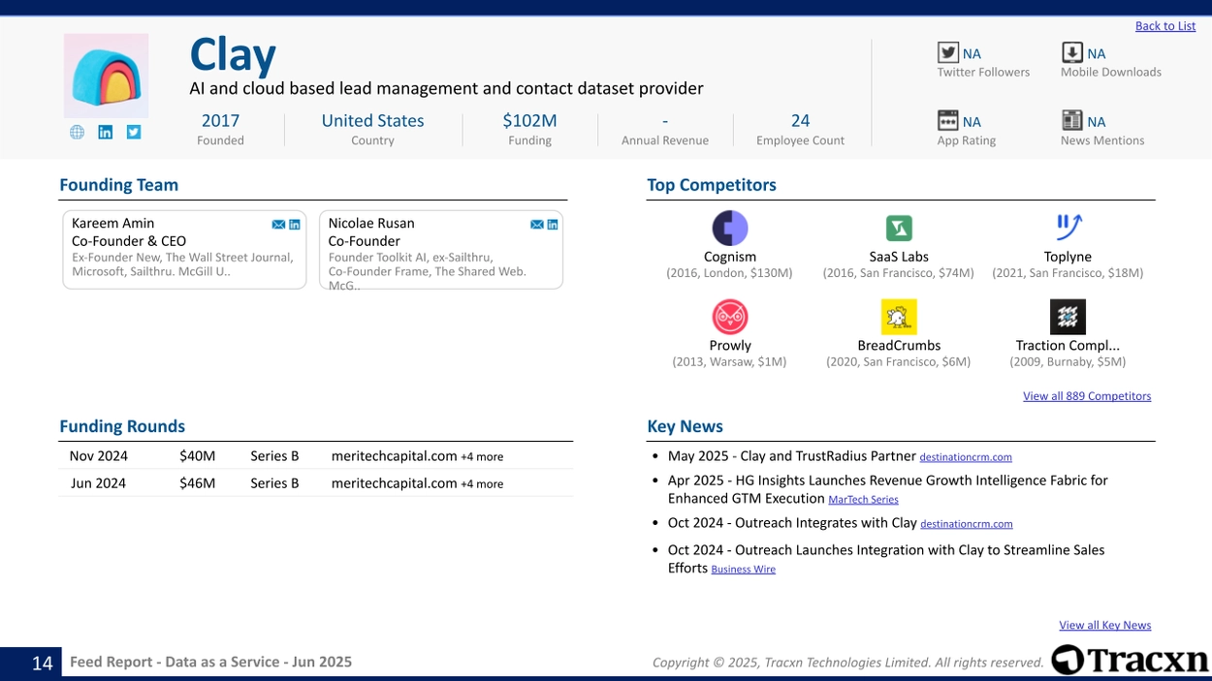Screen dimensions: 1212x681
Task: Click Kareem Amin's email icon
Action: (x=278, y=225)
